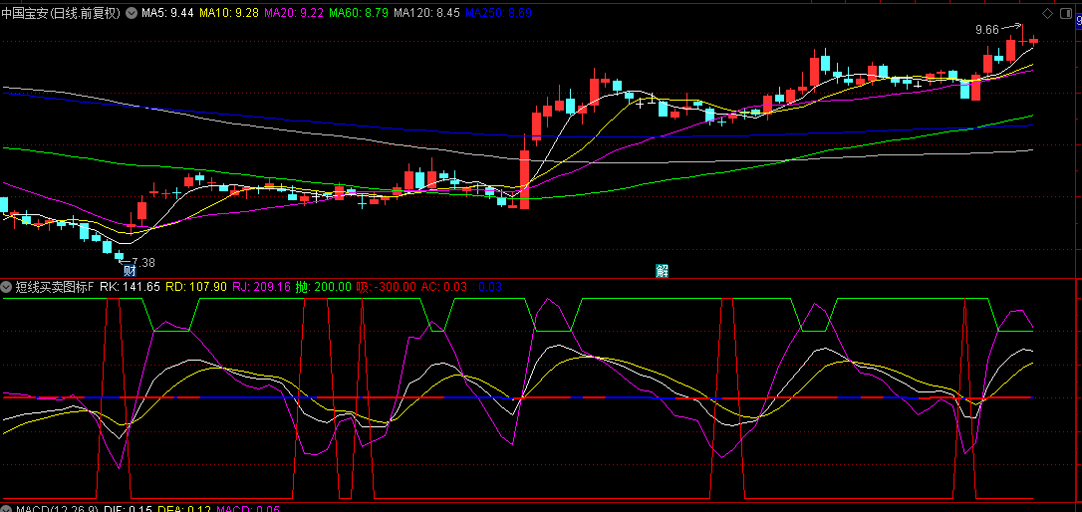Expand the MACD indicator dropdown arrow

tap(6, 508)
